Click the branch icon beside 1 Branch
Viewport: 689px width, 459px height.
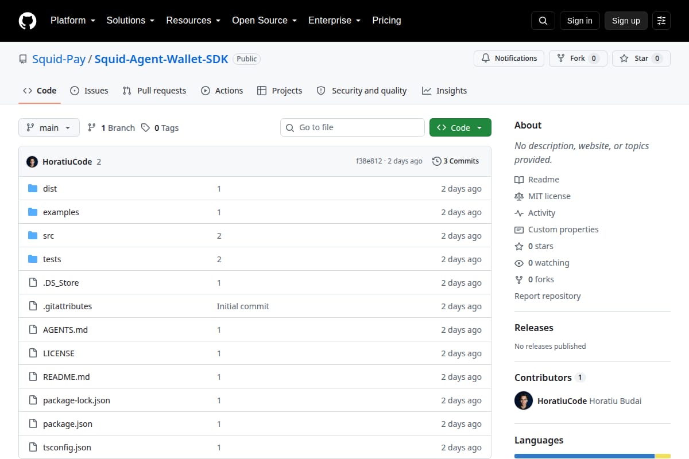(x=92, y=128)
